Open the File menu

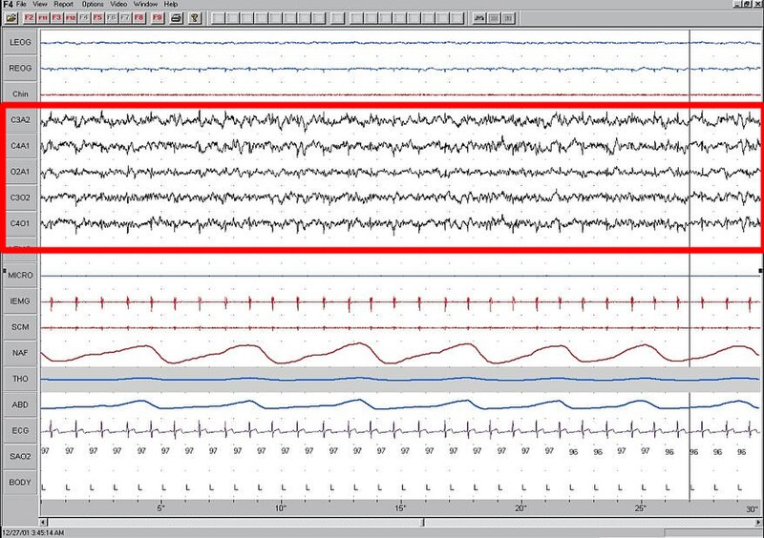point(21,5)
